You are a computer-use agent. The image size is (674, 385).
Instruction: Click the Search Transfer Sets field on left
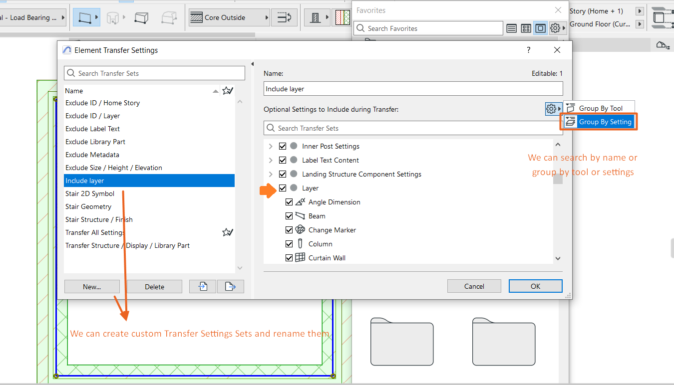coord(155,73)
